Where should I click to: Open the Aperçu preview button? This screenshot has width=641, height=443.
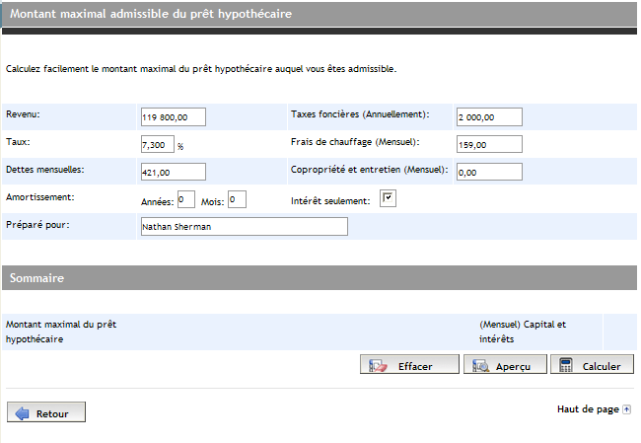click(505, 364)
